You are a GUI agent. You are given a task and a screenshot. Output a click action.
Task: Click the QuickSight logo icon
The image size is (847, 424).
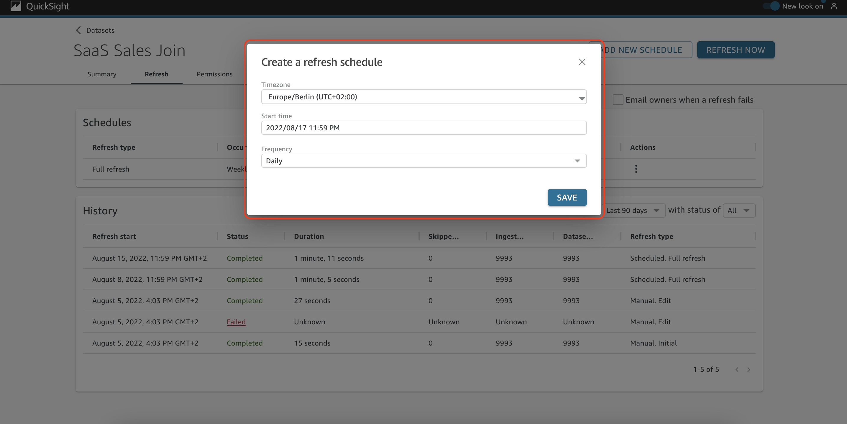pos(15,6)
